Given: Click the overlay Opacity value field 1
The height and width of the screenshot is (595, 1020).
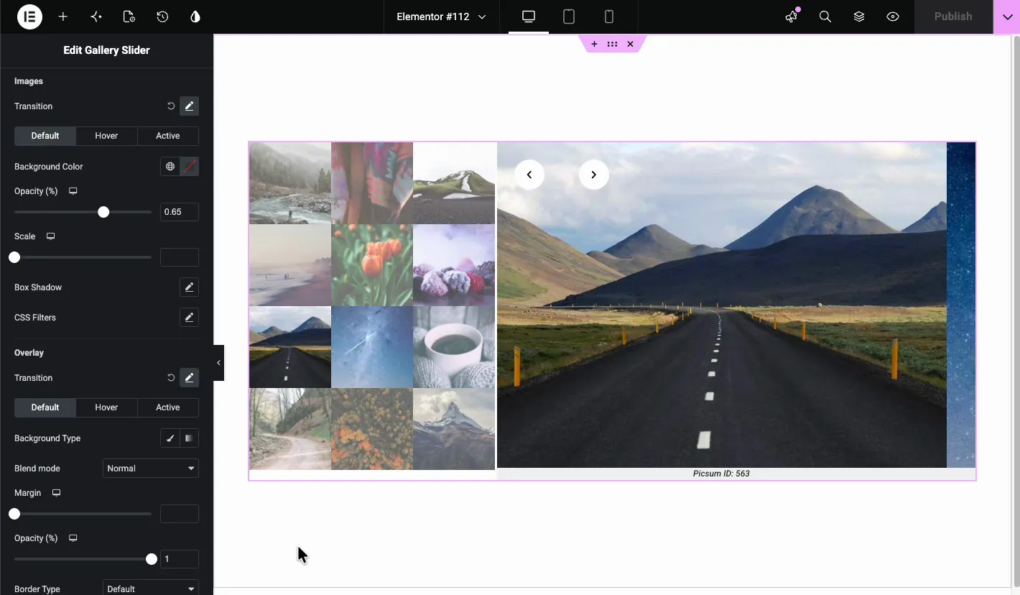Looking at the screenshot, I should tap(179, 559).
